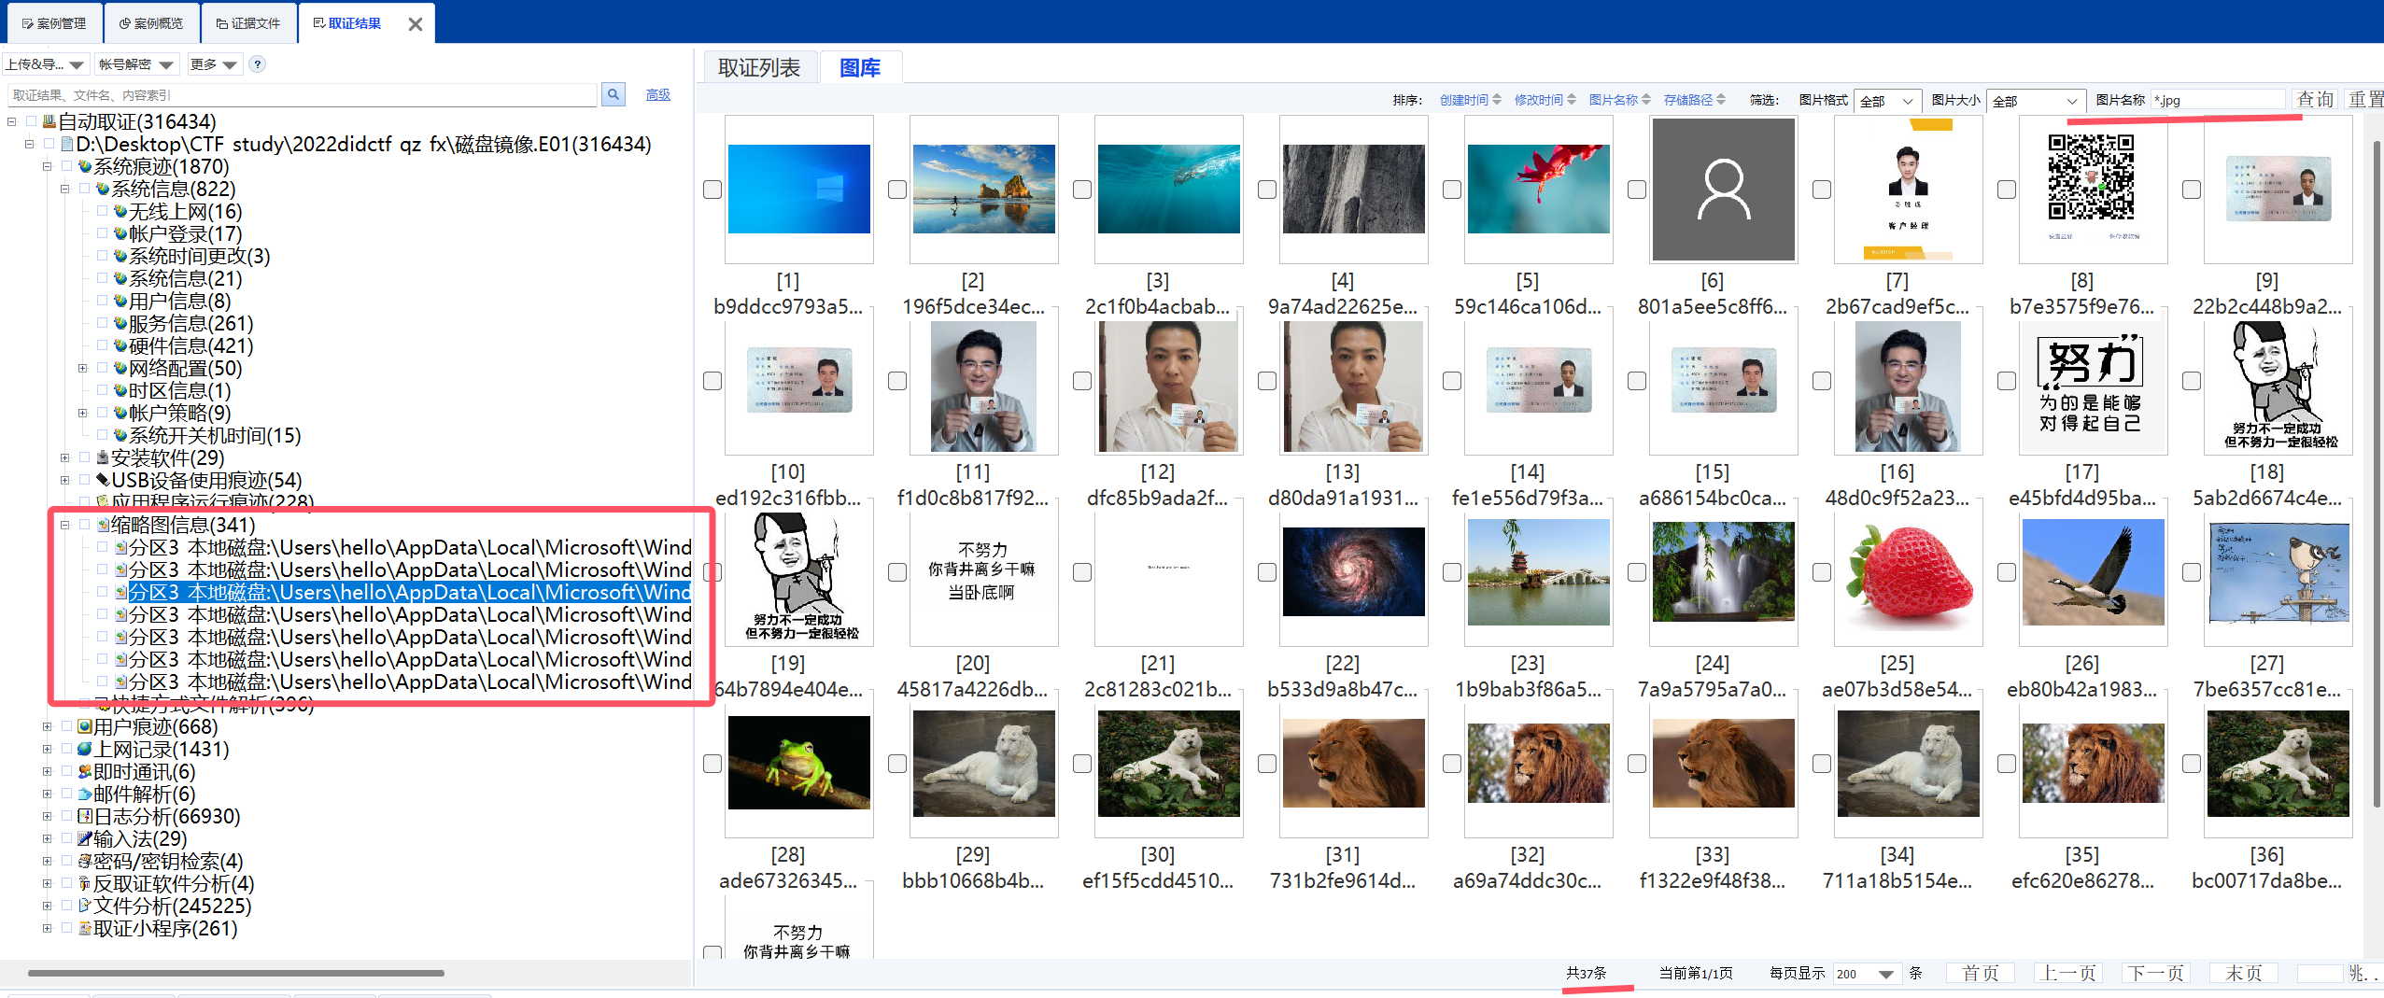Image resolution: width=2384 pixels, height=998 pixels.
Task: Switch to the 证据文件 tab
Action: pyautogui.click(x=248, y=23)
